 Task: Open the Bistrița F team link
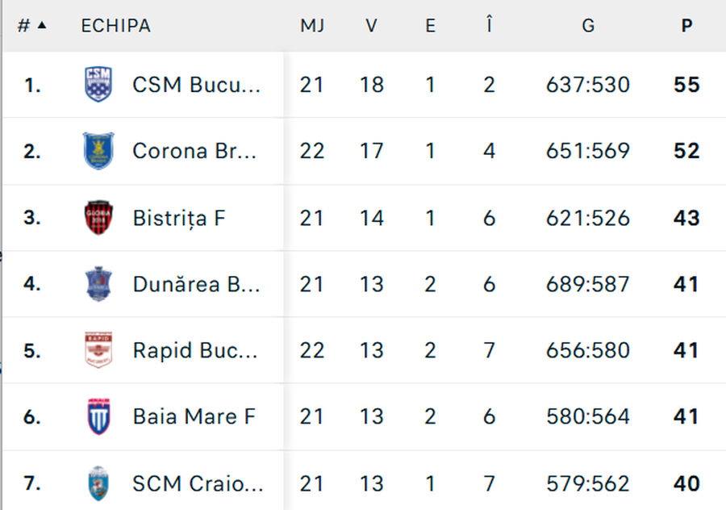tap(179, 218)
